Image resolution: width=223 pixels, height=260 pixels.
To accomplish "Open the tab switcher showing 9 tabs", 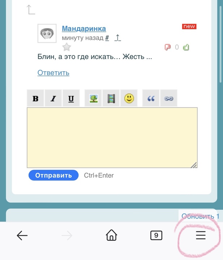I will [x=156, y=235].
